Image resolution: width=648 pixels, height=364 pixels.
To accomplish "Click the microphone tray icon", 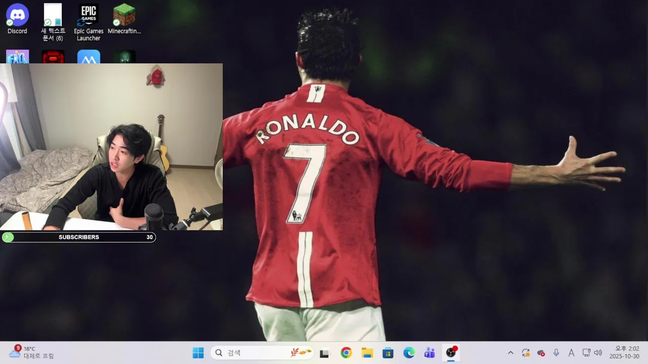I will click(556, 353).
